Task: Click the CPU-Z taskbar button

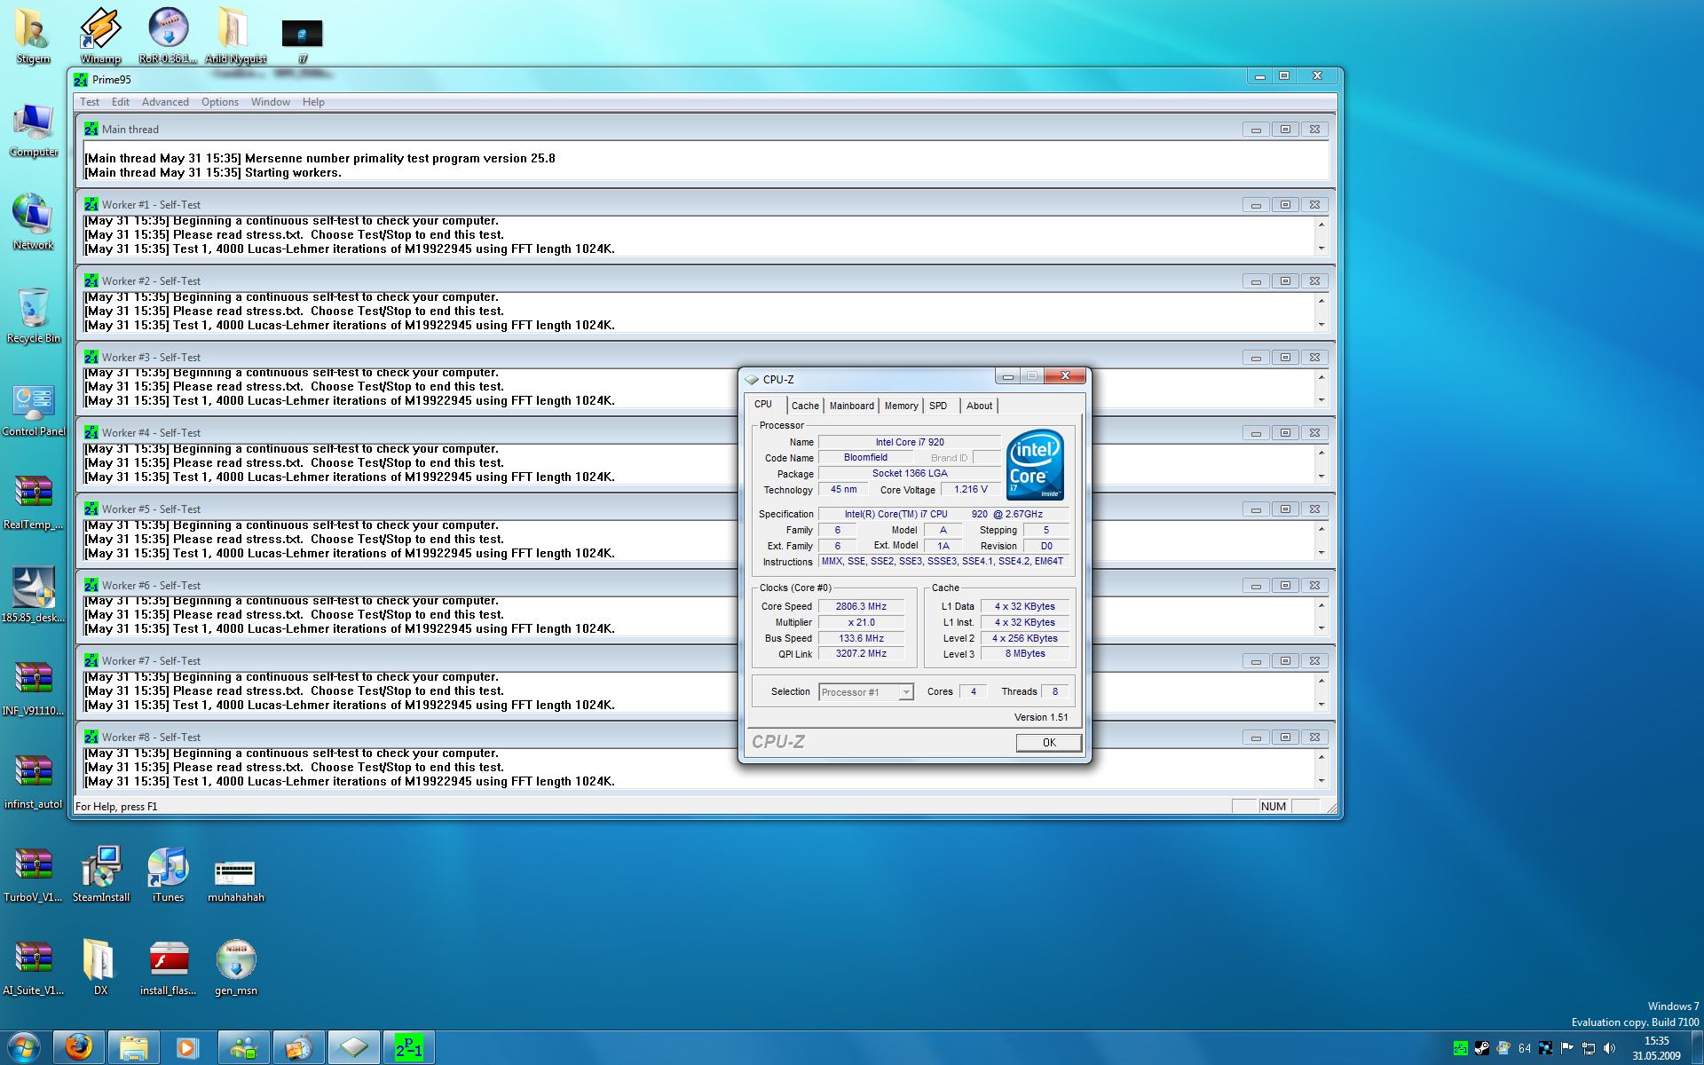Action: (354, 1048)
